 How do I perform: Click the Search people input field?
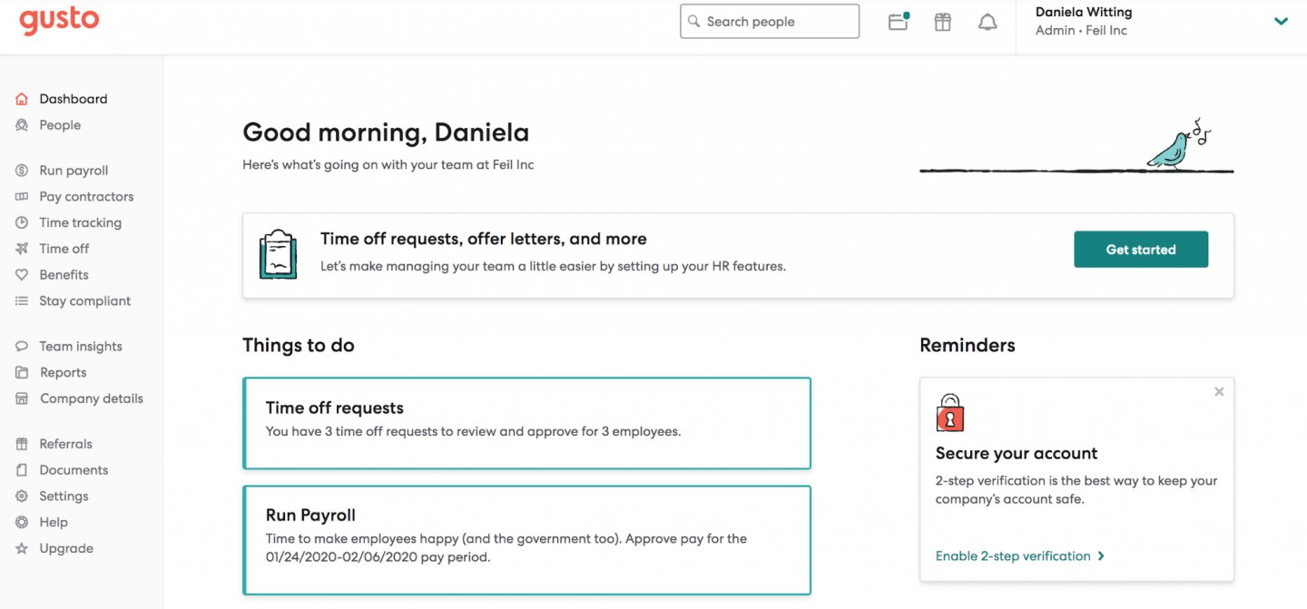770,22
